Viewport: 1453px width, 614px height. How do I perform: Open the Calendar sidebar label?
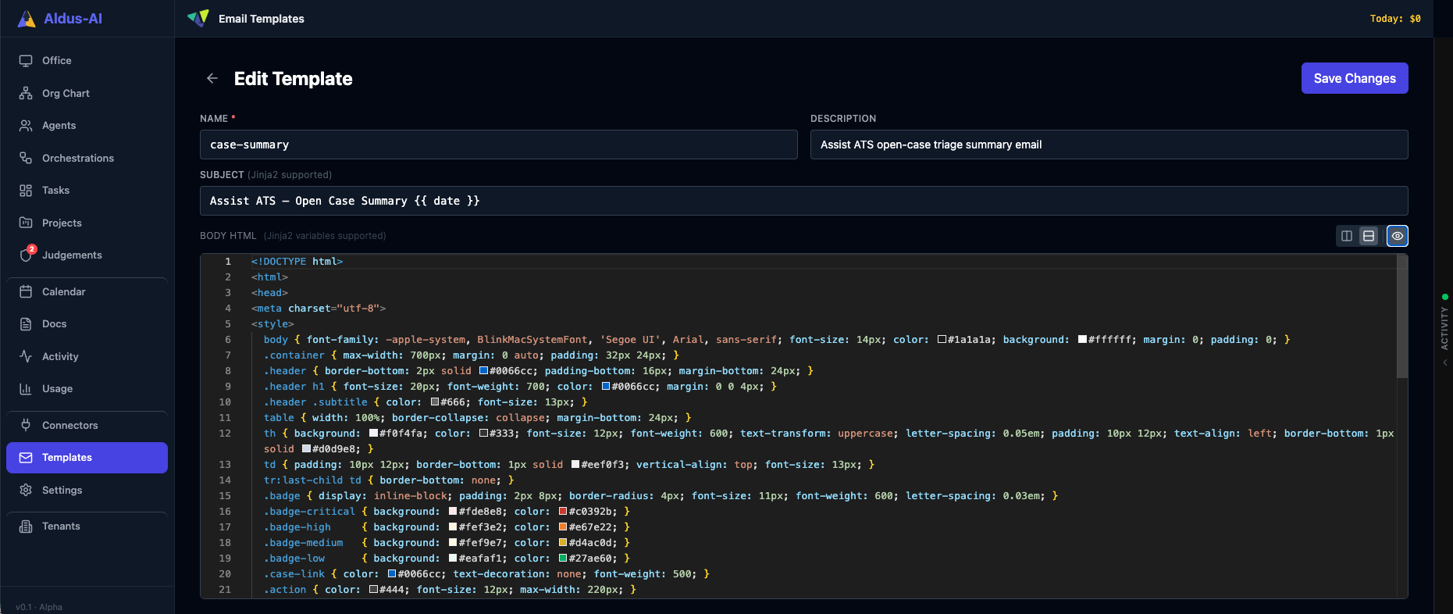(x=64, y=291)
